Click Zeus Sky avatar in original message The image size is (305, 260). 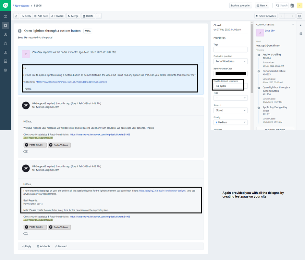(x=26, y=54)
